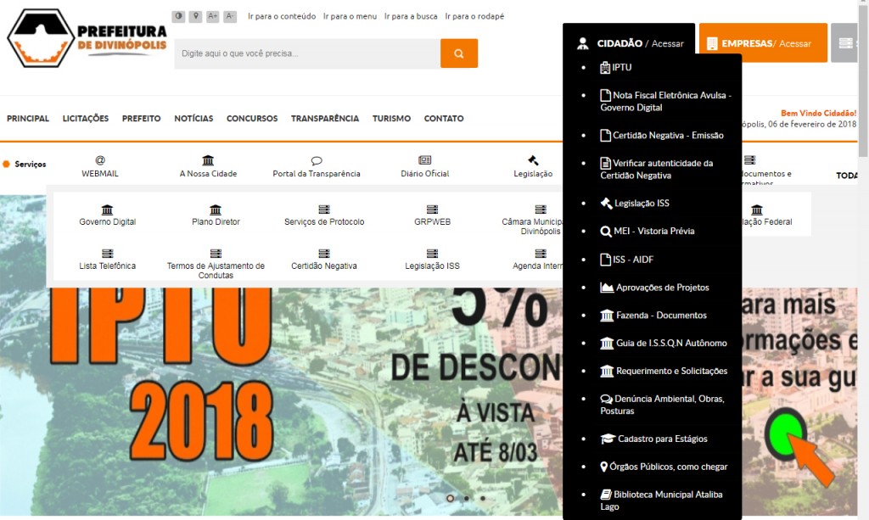Open the LICITAÇÕES nav item
This screenshot has height=520, width=869.
pos(86,119)
